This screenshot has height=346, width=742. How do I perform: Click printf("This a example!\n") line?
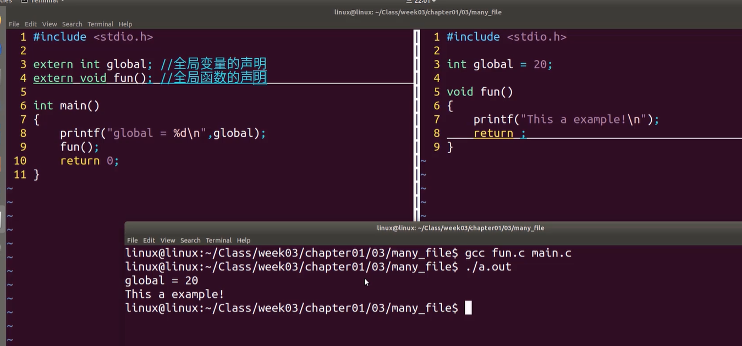[x=567, y=119]
